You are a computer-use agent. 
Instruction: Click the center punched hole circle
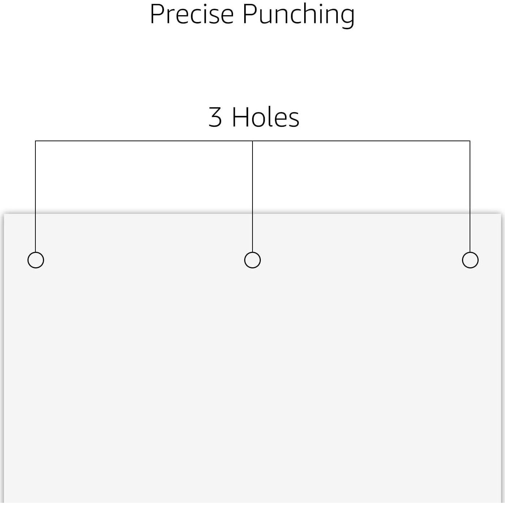pyautogui.click(x=252, y=260)
